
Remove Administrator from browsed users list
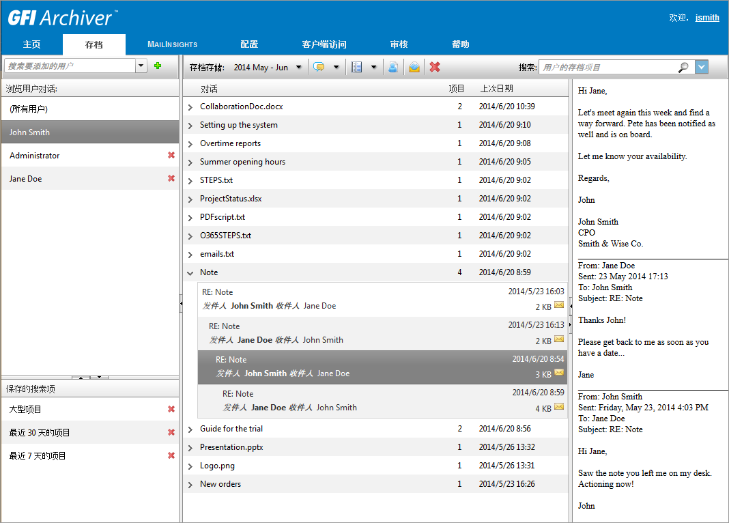click(x=171, y=156)
